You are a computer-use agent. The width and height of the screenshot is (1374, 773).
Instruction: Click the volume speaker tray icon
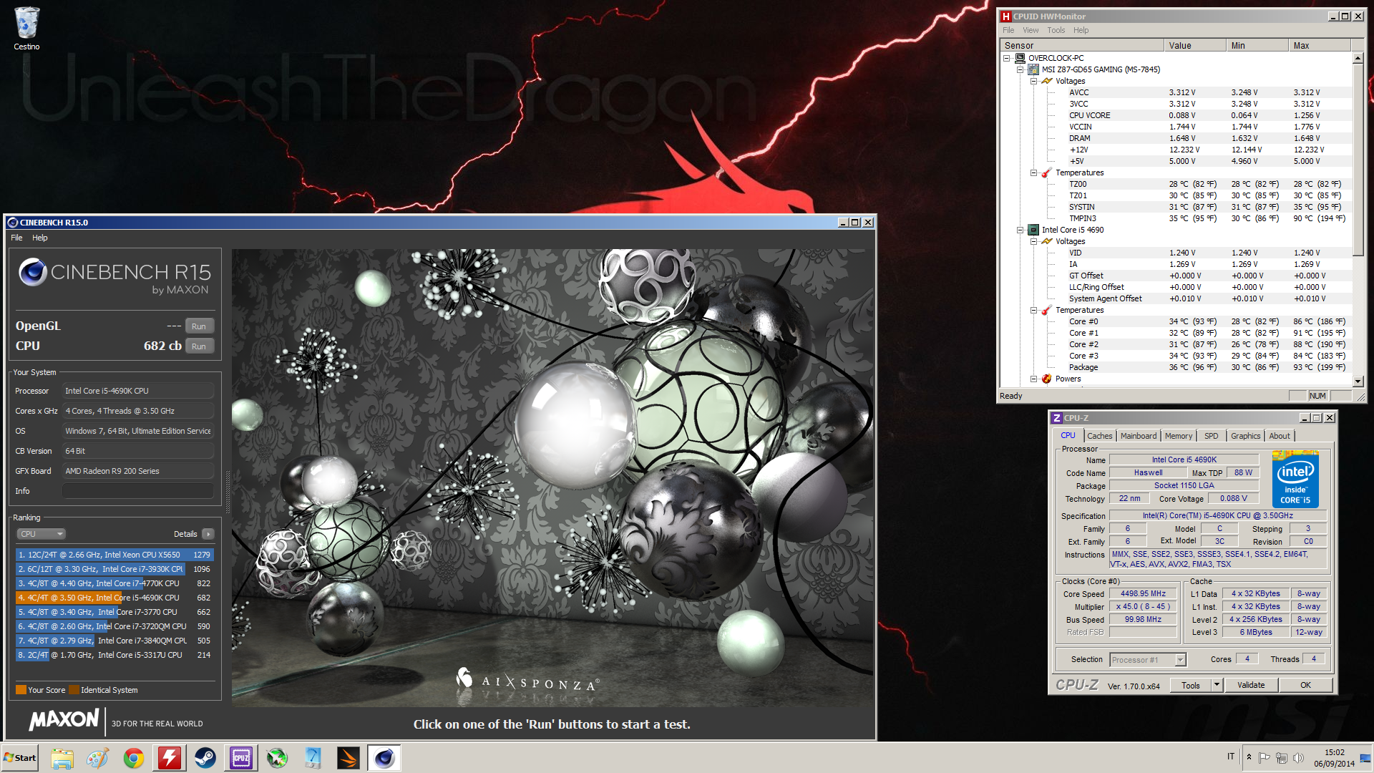[x=1299, y=757]
